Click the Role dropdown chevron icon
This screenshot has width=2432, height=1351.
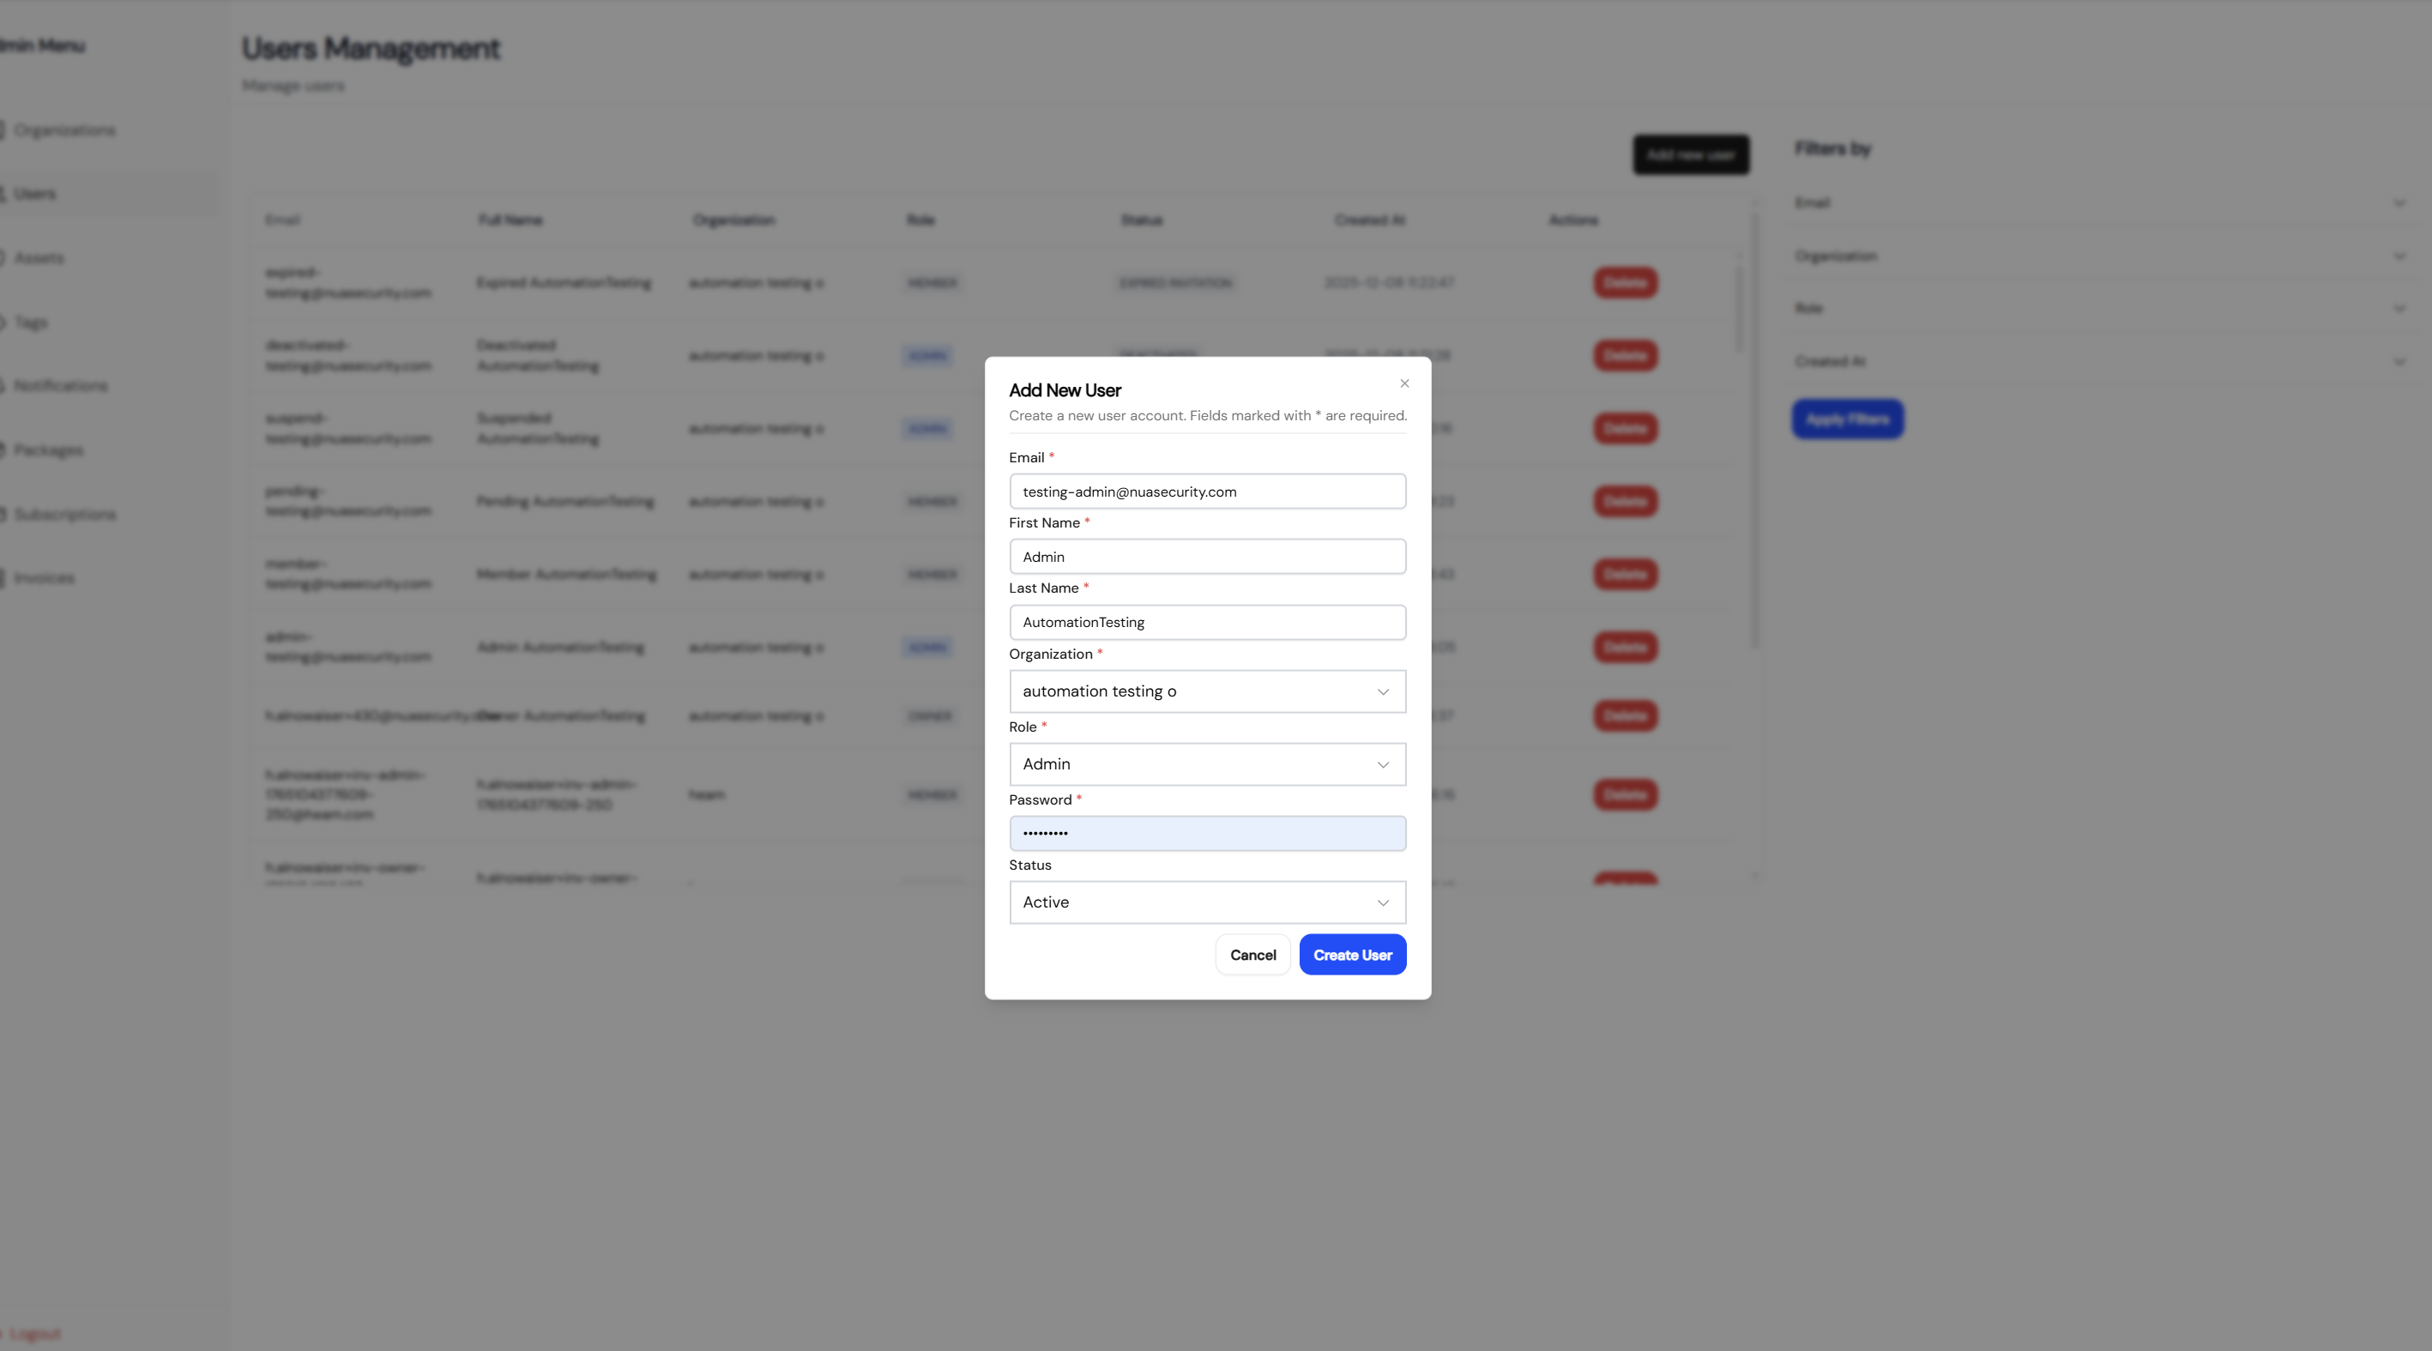(x=1382, y=765)
